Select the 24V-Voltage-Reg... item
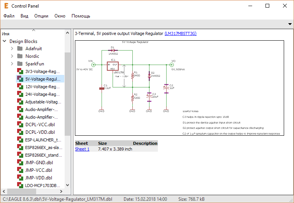This screenshot has width=294, height=203. coord(43,94)
